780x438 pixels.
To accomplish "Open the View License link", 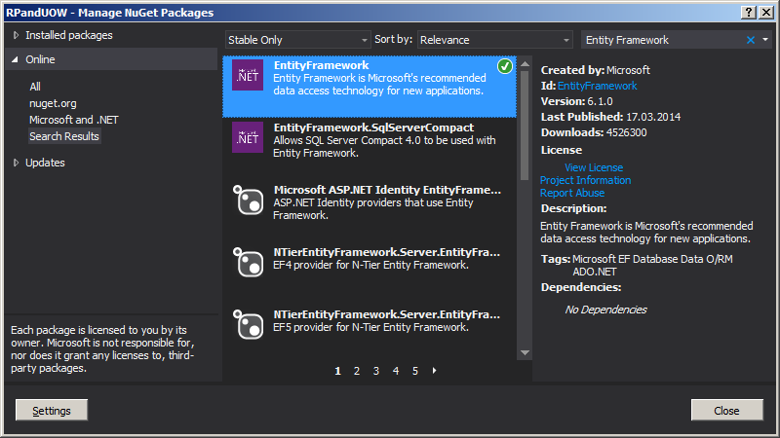I will click(593, 167).
